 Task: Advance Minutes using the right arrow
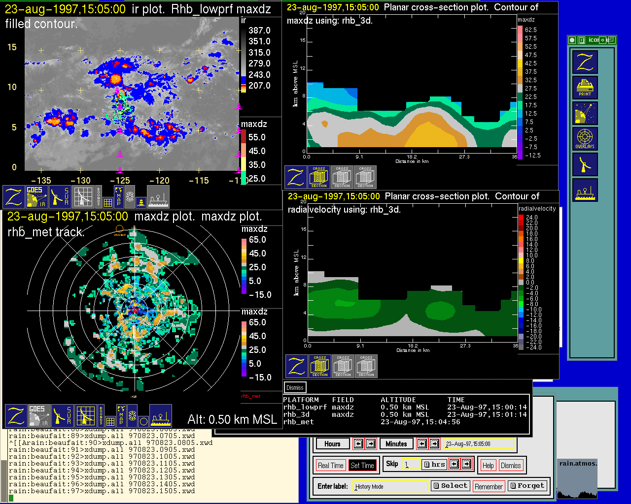pyautogui.click(x=434, y=443)
